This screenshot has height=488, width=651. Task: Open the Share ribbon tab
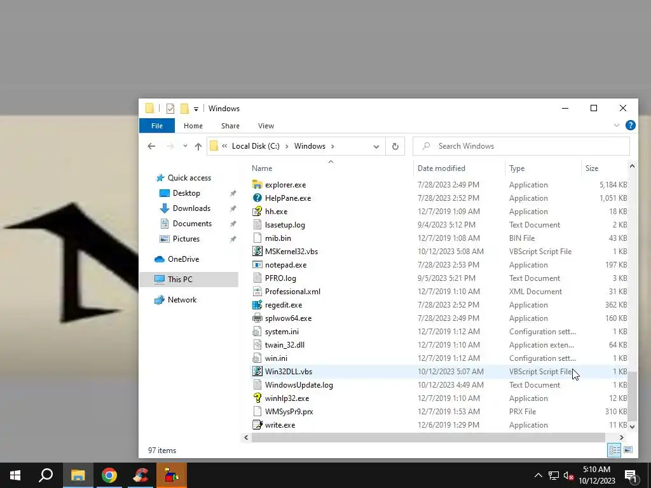(230, 126)
